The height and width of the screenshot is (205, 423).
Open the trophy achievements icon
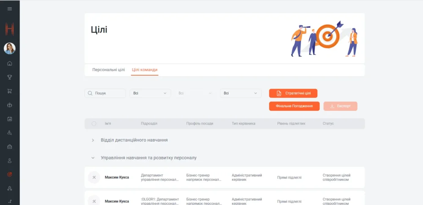pos(10,77)
